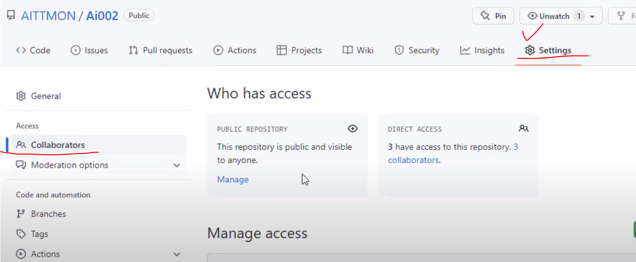Screen dimensions: 636x262
Task: Open Moderation options in the sidebar
Action: click(x=99, y=165)
